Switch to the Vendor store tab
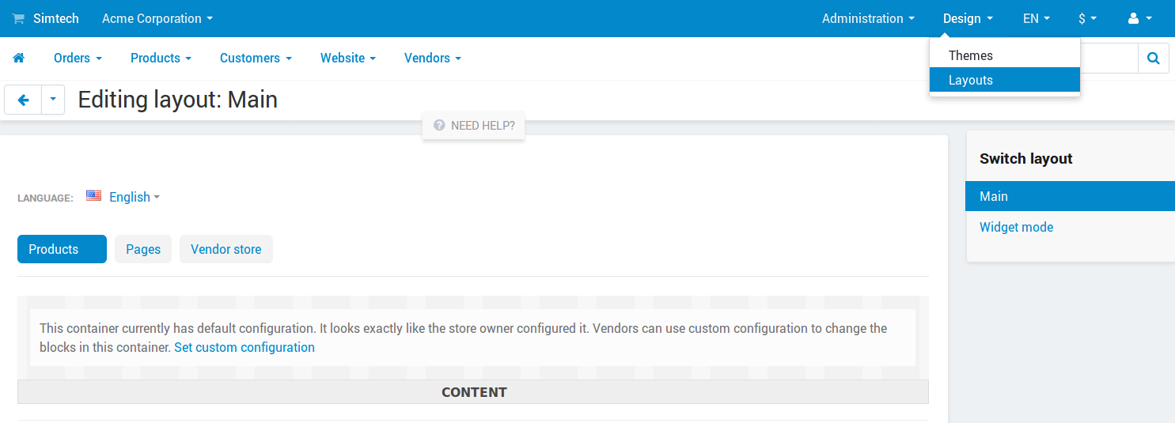 point(226,249)
